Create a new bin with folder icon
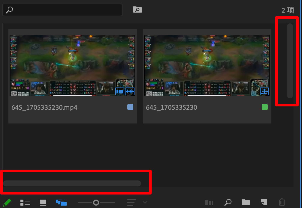Image resolution: width=302 pixels, height=208 pixels. pos(246,202)
